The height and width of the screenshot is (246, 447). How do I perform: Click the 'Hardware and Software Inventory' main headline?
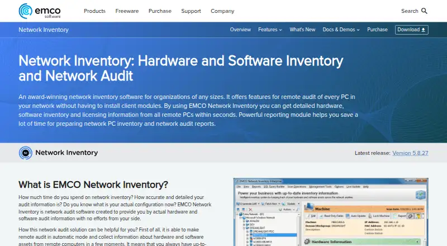(180, 69)
